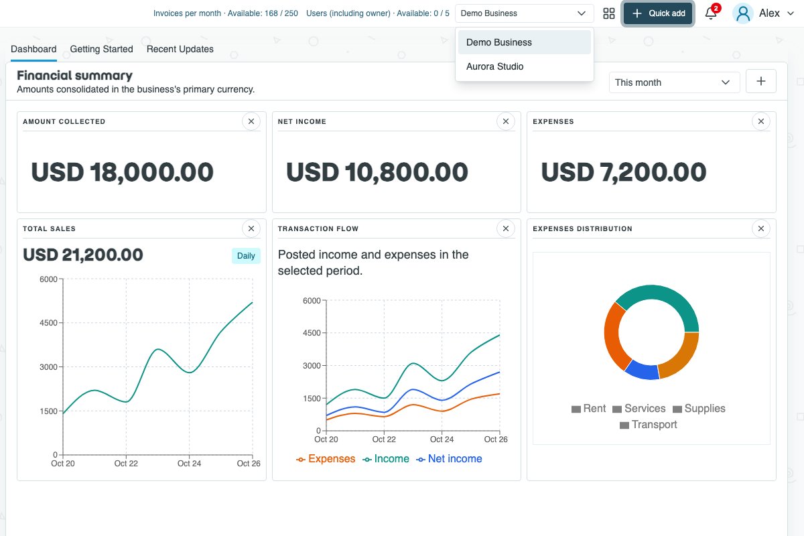Click the Daily badge in Total Sales
This screenshot has height=536, width=804.
tap(246, 256)
